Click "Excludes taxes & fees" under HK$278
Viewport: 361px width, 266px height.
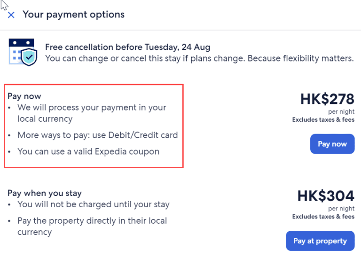click(323, 120)
